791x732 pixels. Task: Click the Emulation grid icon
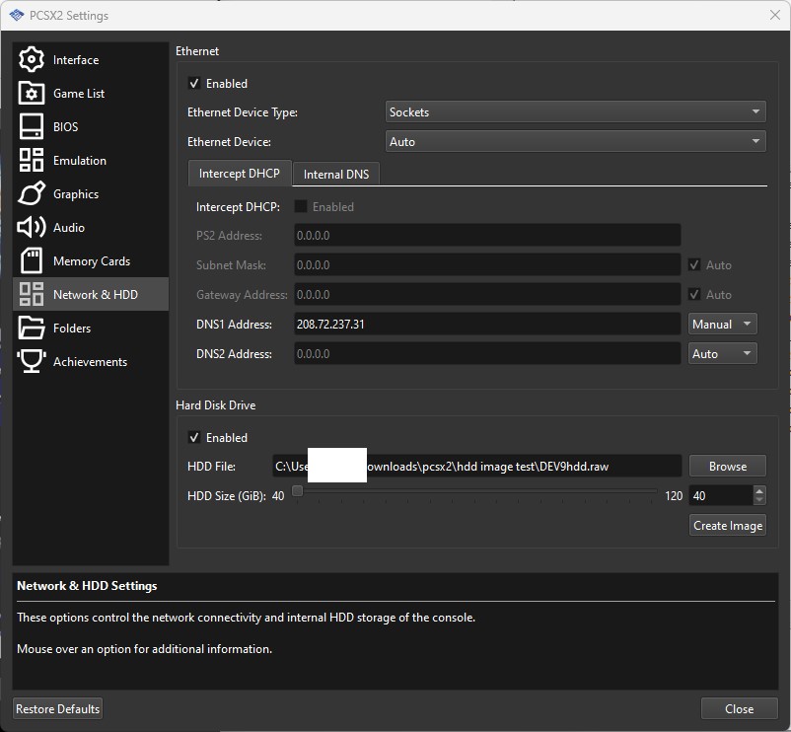pyautogui.click(x=32, y=160)
